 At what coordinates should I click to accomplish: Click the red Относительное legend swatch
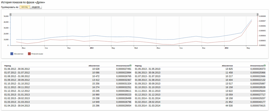pyautogui.click(x=29, y=54)
